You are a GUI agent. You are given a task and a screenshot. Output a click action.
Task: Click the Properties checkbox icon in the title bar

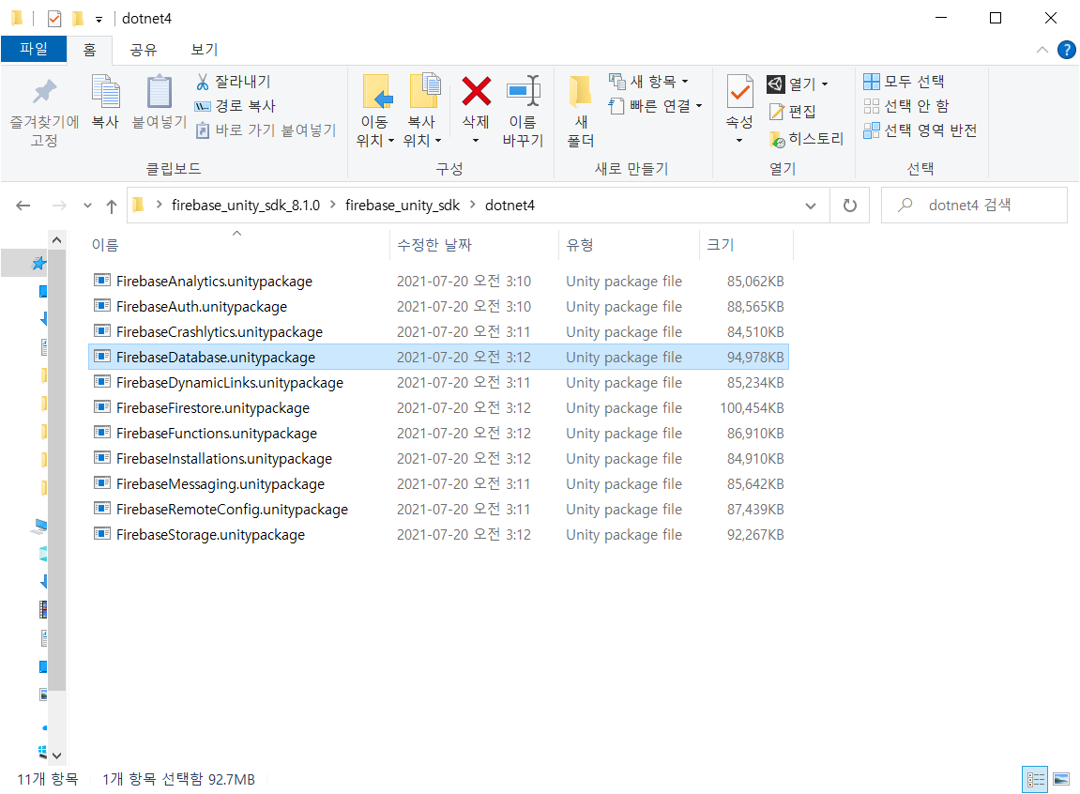54,19
